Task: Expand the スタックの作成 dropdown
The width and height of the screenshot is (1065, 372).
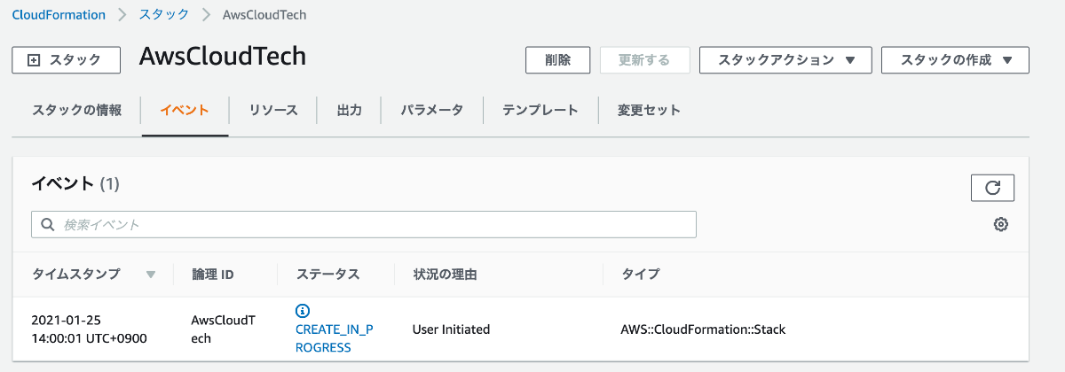Action: (x=955, y=60)
